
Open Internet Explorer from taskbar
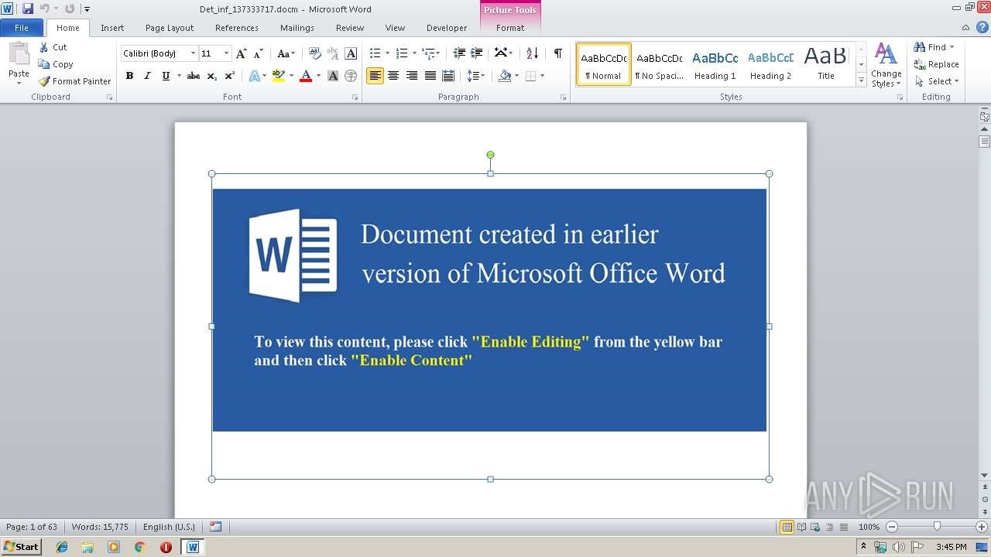tap(62, 547)
